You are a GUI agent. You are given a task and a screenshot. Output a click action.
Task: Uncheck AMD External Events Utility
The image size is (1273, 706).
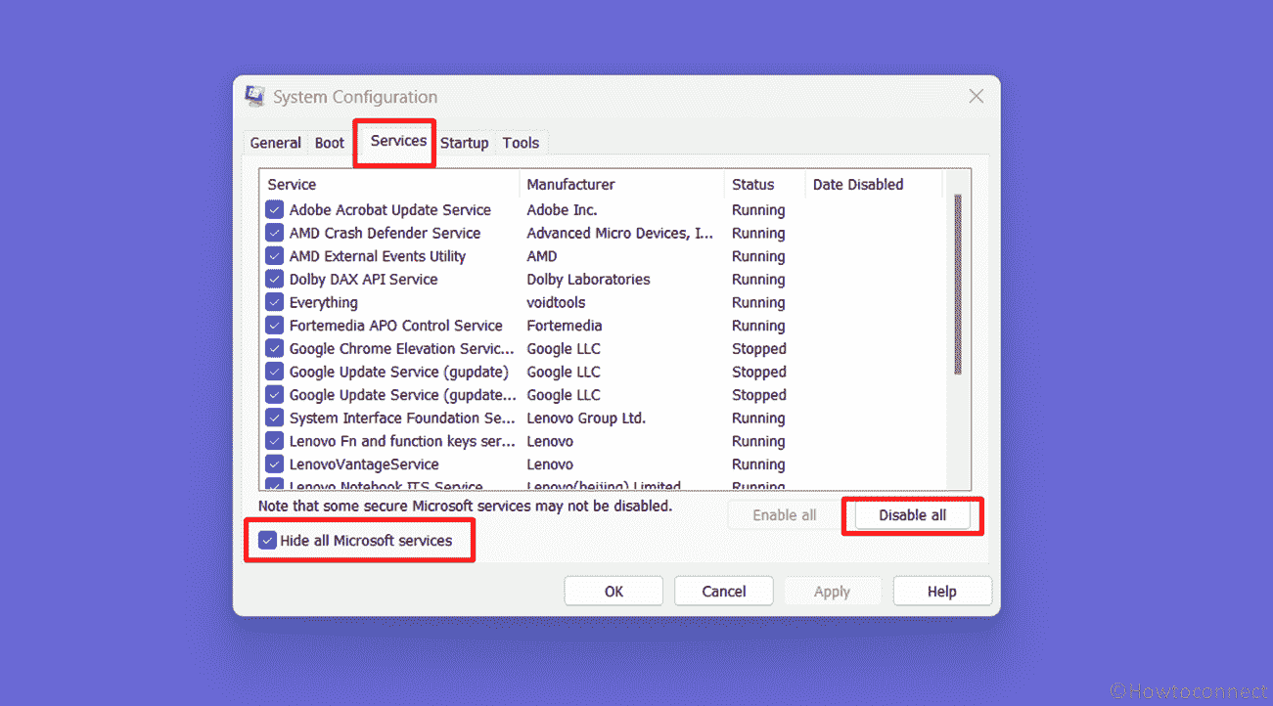[274, 256]
